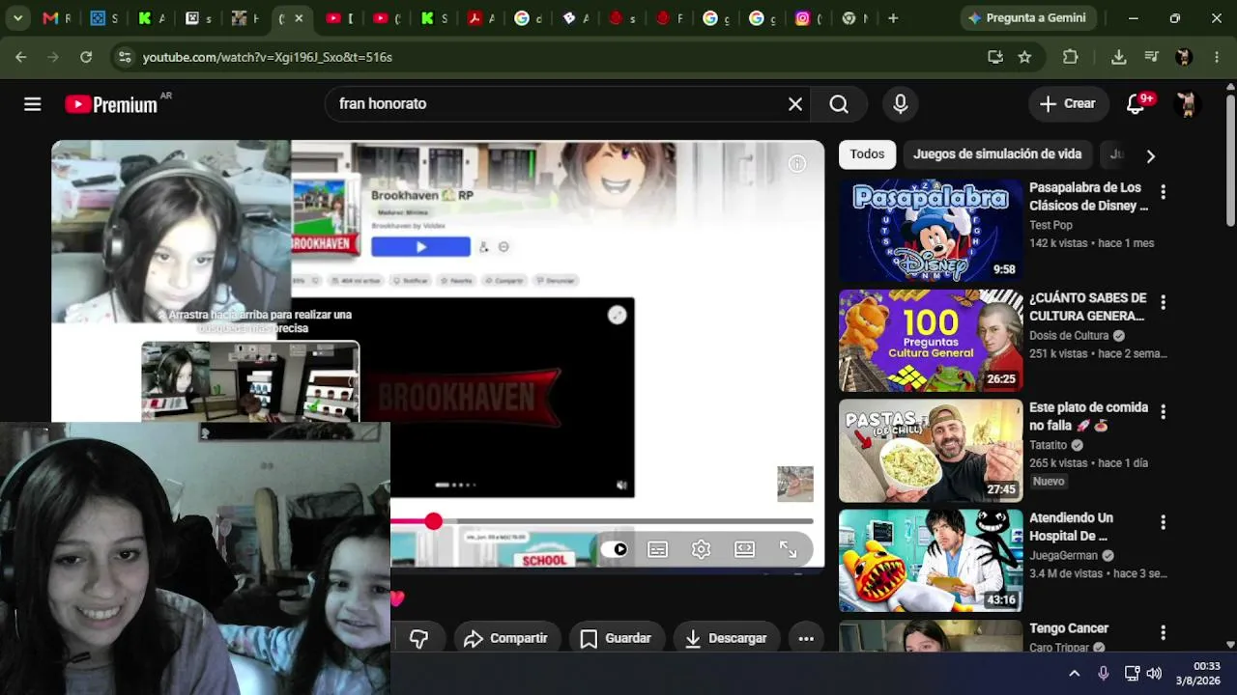The image size is (1237, 695).
Task: Switch to the Instagram tab
Action: click(x=808, y=18)
